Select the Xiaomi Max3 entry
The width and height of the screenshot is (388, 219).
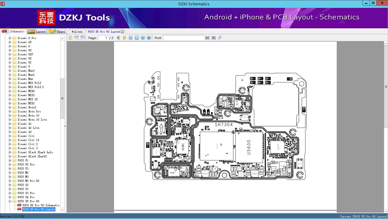click(x=26, y=71)
